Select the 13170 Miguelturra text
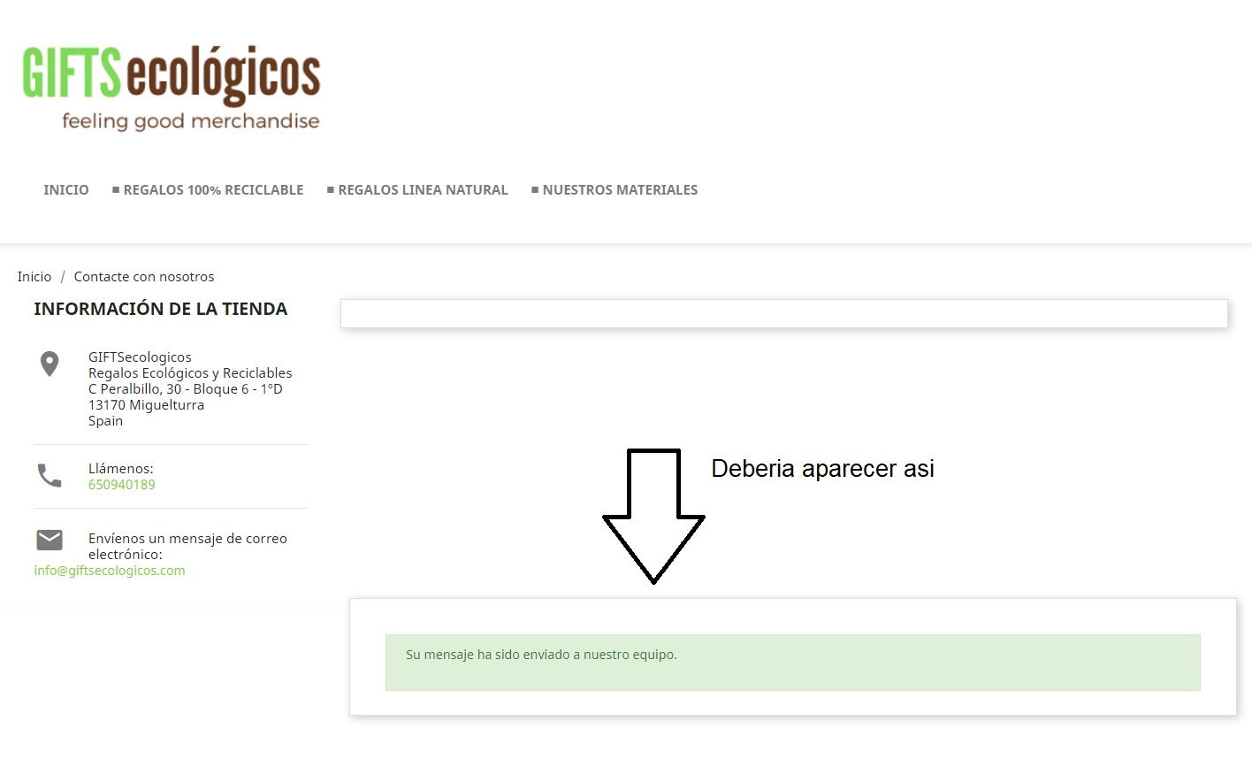 [x=146, y=405]
